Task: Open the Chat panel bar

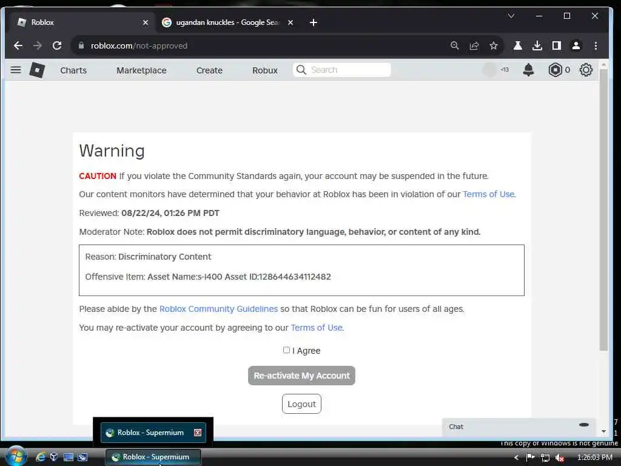Action: pos(519,427)
